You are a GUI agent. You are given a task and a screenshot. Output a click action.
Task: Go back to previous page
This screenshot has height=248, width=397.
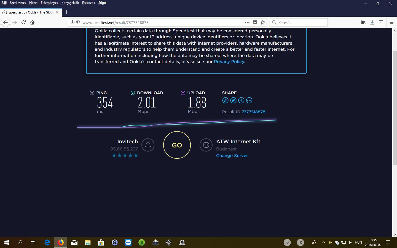[6, 22]
